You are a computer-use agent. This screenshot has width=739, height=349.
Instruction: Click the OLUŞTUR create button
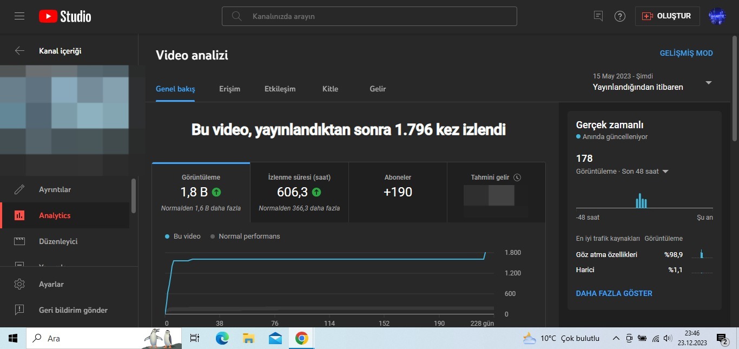point(667,16)
